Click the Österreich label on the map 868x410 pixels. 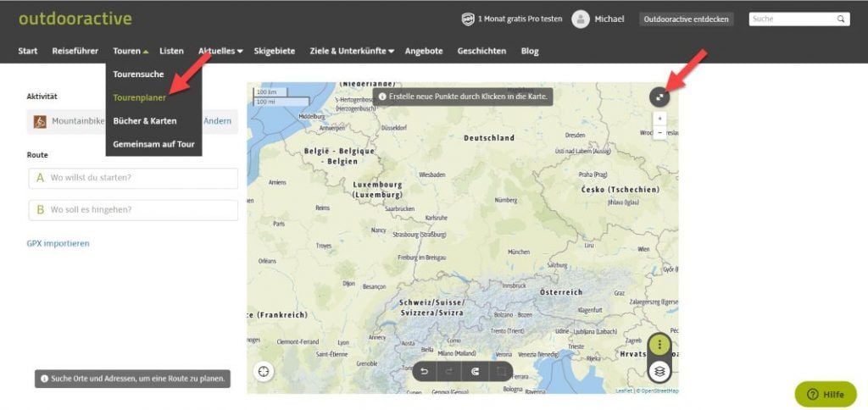pyautogui.click(x=561, y=291)
